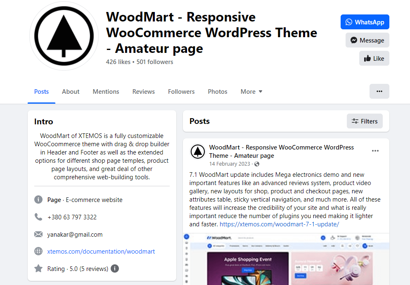Image resolution: width=410 pixels, height=285 pixels.
Task: Open Rating 5.0 (5 reviews)
Action: pyautogui.click(x=78, y=269)
